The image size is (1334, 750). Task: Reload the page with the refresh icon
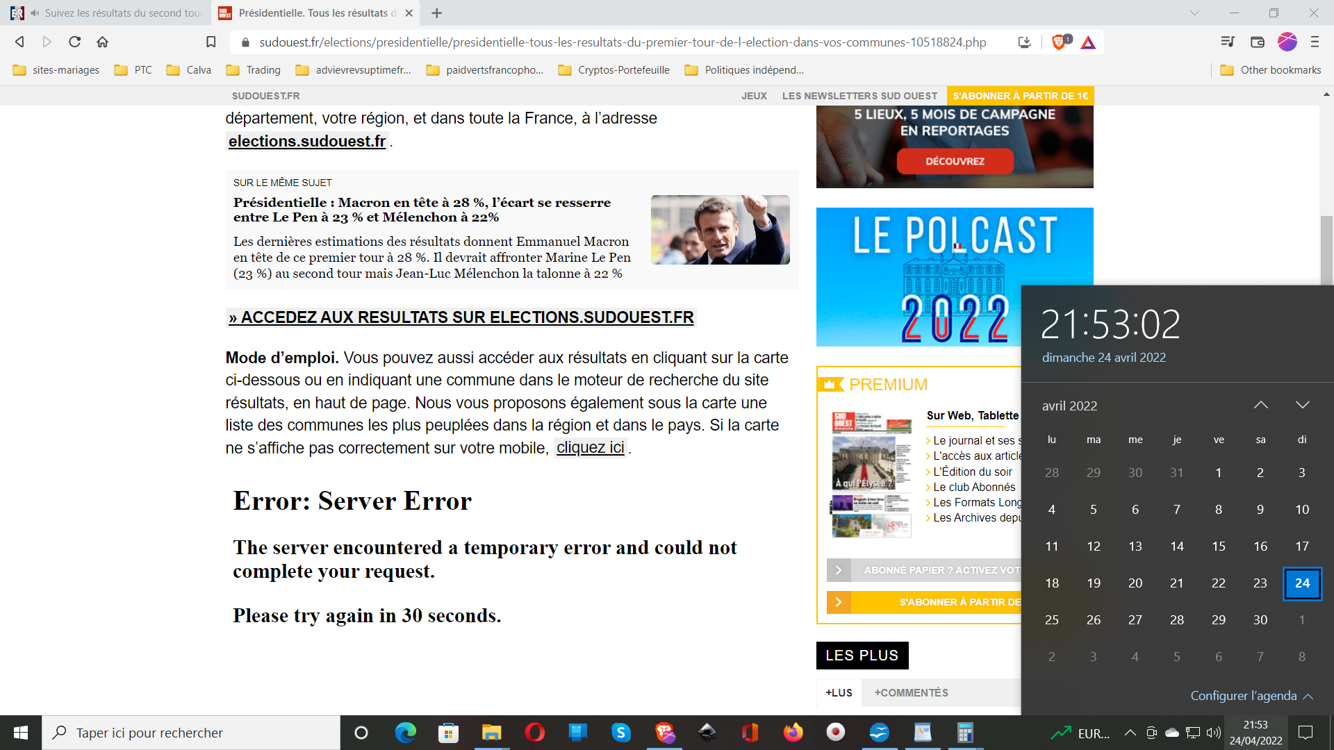click(x=75, y=42)
